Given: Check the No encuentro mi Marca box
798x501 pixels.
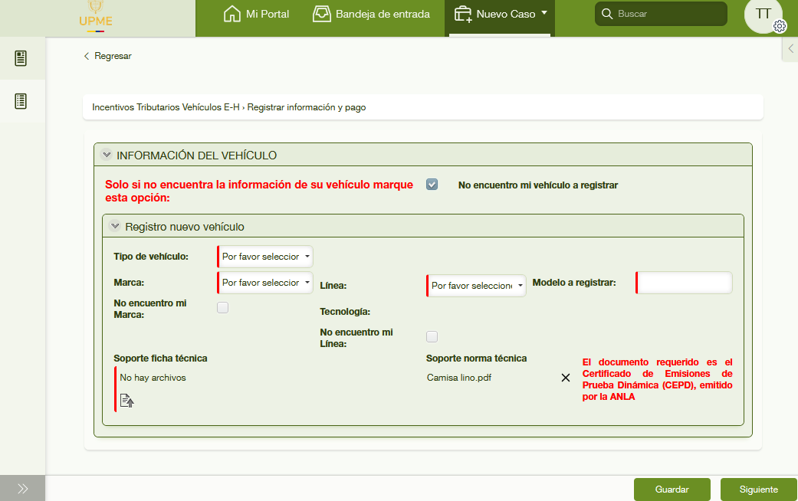Looking at the screenshot, I should 222,308.
